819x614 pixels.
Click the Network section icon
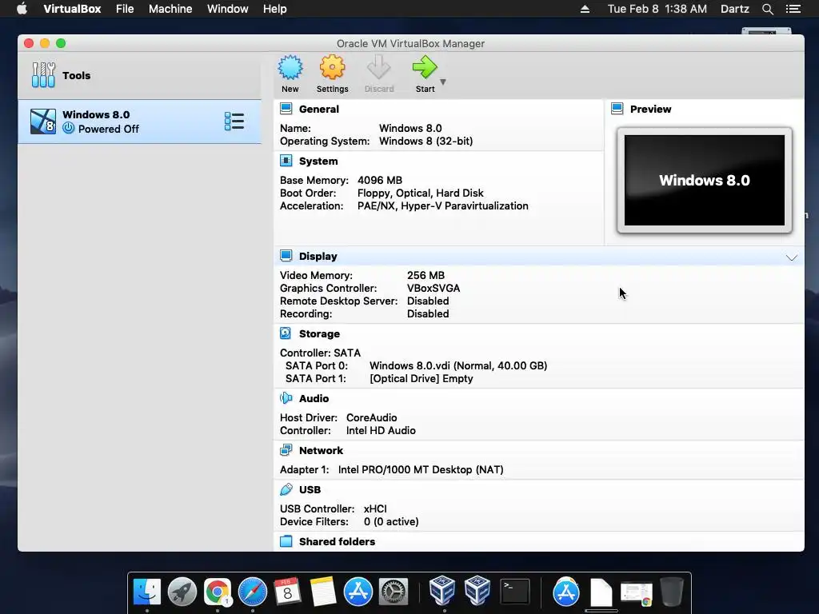286,450
